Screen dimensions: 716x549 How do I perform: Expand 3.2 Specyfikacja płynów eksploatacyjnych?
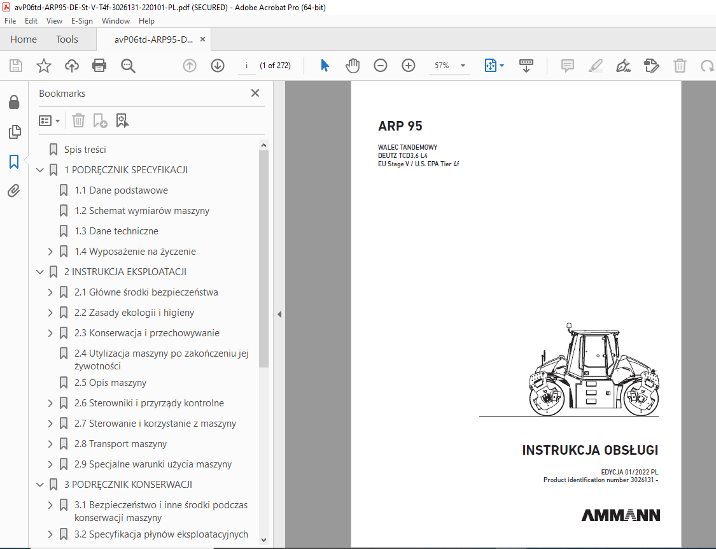tap(50, 534)
